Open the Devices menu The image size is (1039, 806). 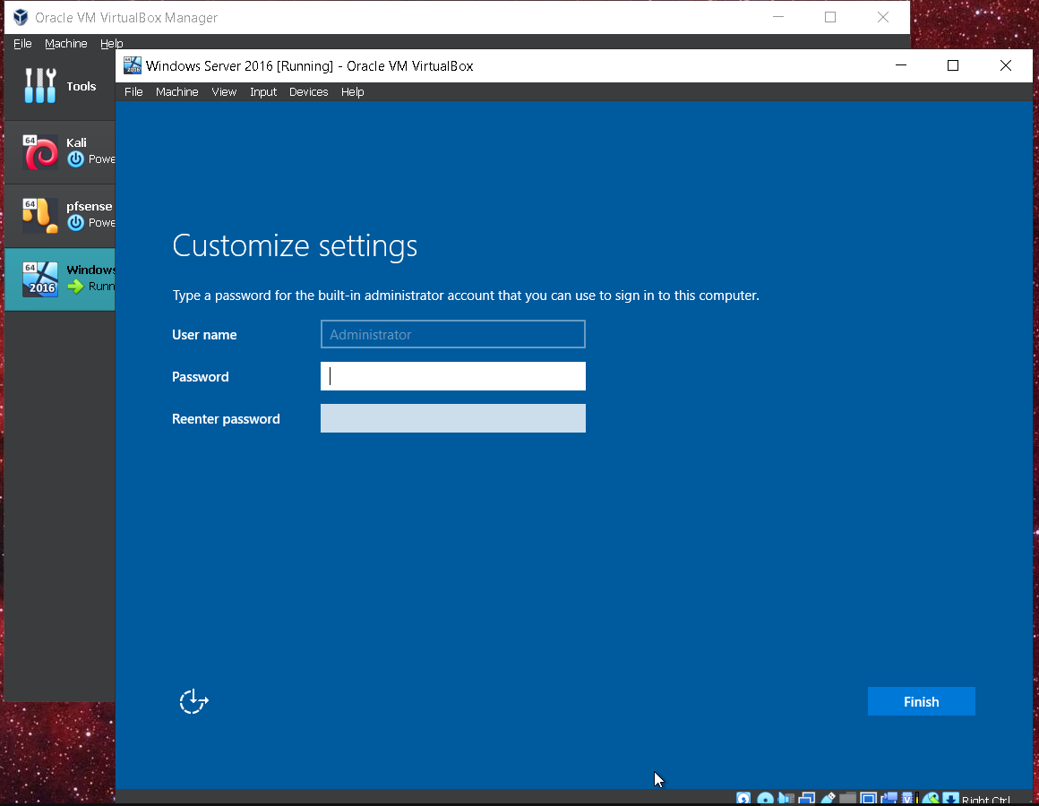click(308, 91)
